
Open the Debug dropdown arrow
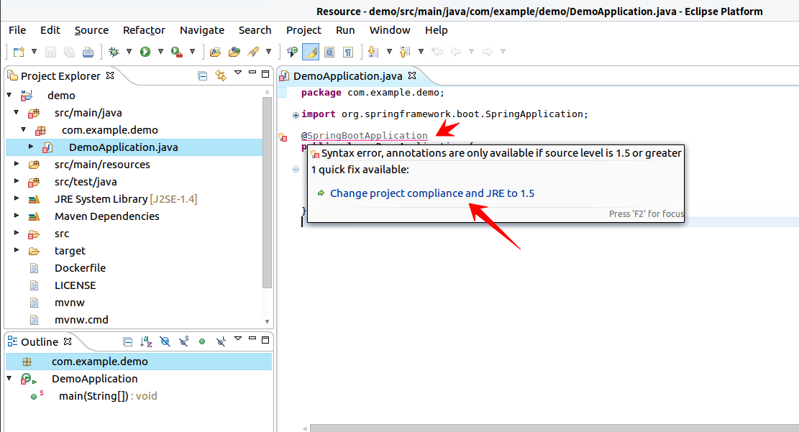point(129,52)
